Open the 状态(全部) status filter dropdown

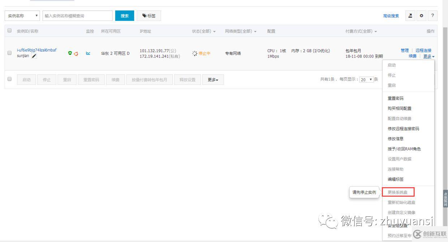point(203,31)
